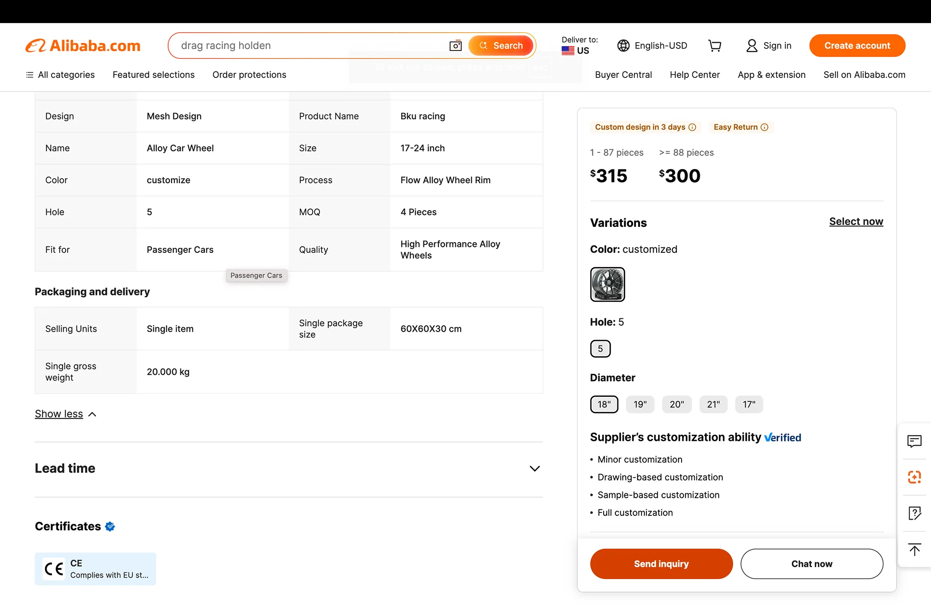Click the High Performance Alloy Wheels value
Viewport: 931px width, 605px height.
click(x=450, y=250)
